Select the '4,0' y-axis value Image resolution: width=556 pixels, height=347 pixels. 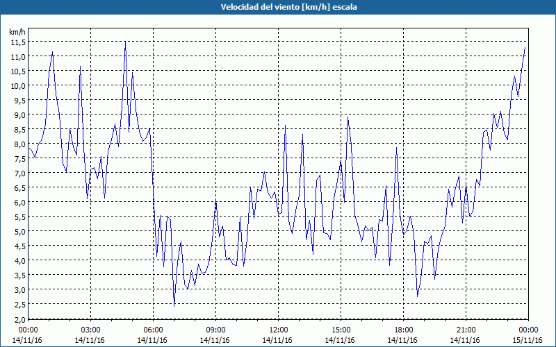tap(19, 261)
